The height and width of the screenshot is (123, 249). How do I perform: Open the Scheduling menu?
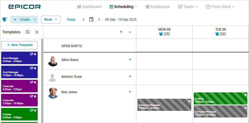click(124, 7)
